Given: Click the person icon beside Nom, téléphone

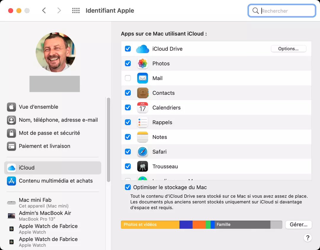Looking at the screenshot, I should click(12, 120).
